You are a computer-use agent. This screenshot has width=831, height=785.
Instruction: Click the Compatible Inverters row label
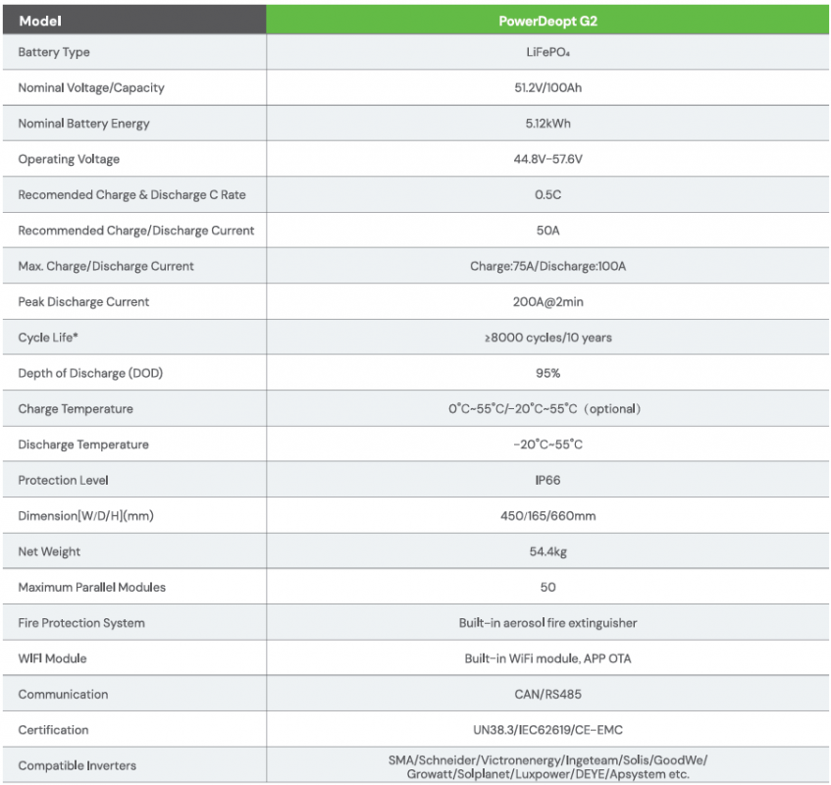point(77,765)
